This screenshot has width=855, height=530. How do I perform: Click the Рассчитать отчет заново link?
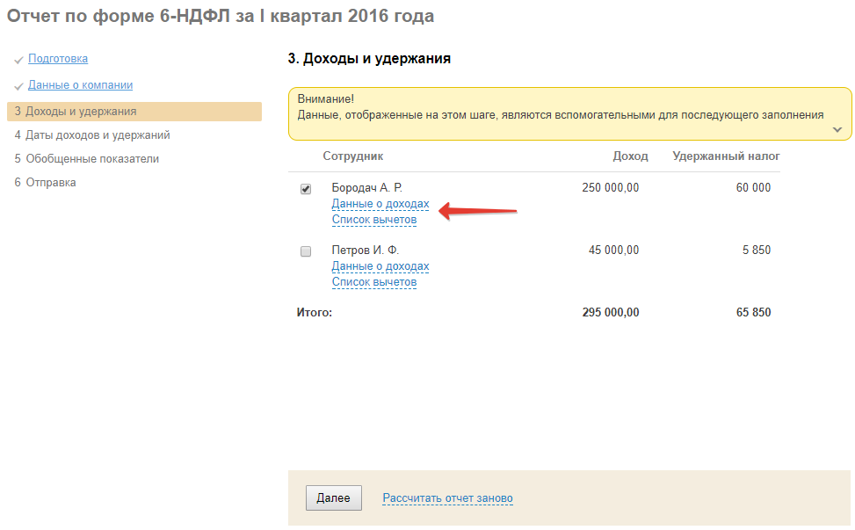point(448,498)
